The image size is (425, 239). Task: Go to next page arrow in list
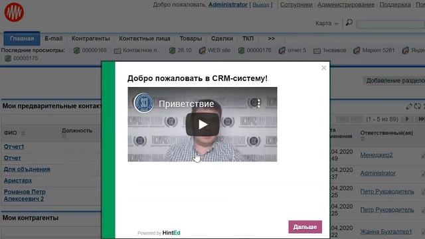407,119
